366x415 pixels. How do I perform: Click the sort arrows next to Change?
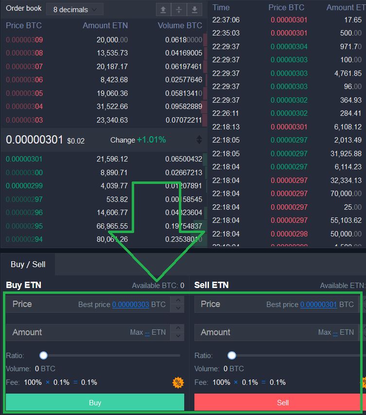click(199, 140)
